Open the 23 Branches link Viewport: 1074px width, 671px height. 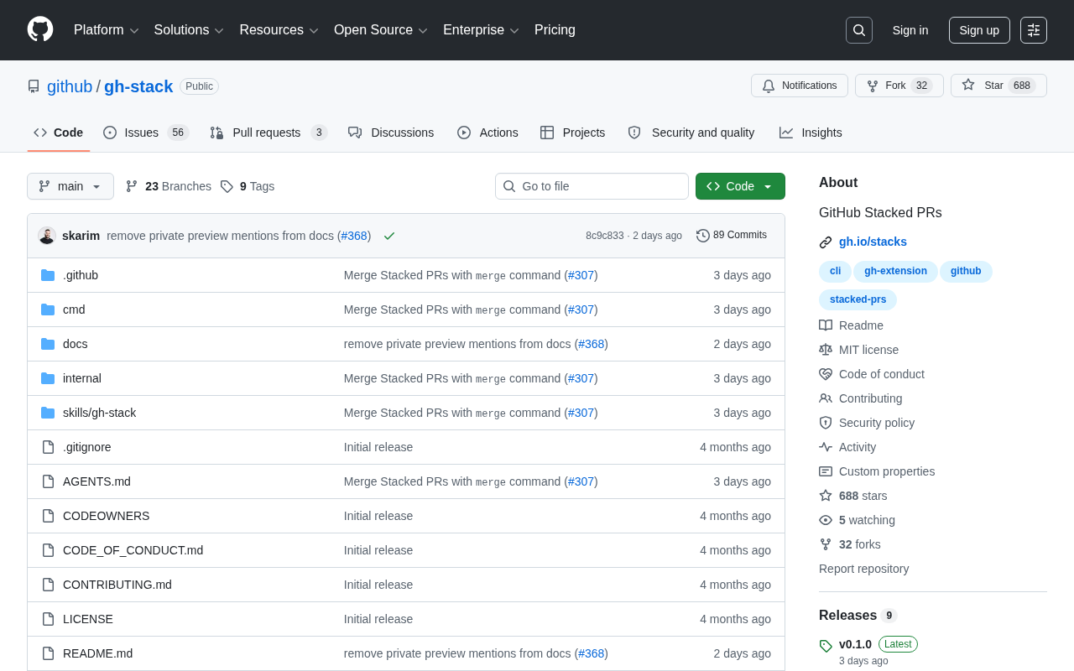(168, 186)
